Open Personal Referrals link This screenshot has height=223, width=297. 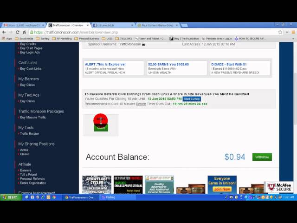click(32, 179)
